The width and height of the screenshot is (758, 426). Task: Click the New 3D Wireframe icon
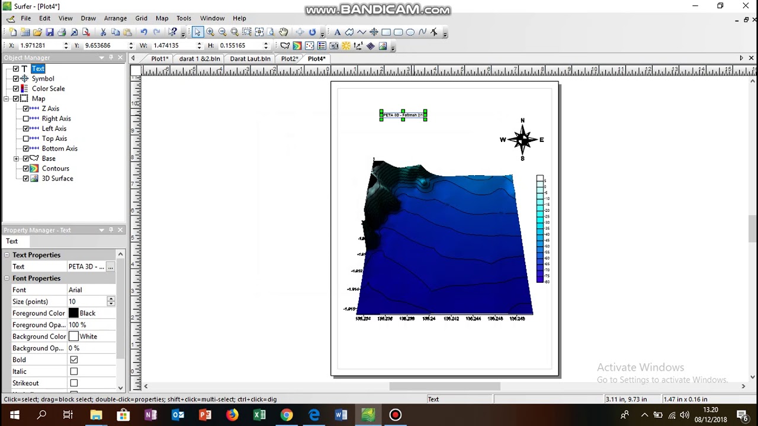(370, 46)
